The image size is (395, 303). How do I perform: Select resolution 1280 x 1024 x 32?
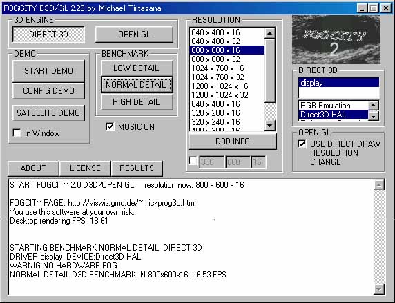227,95
